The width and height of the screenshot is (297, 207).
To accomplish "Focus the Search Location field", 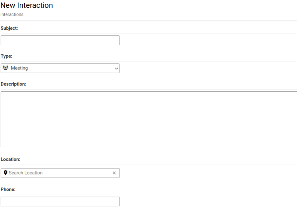I will pyautogui.click(x=60, y=173).
